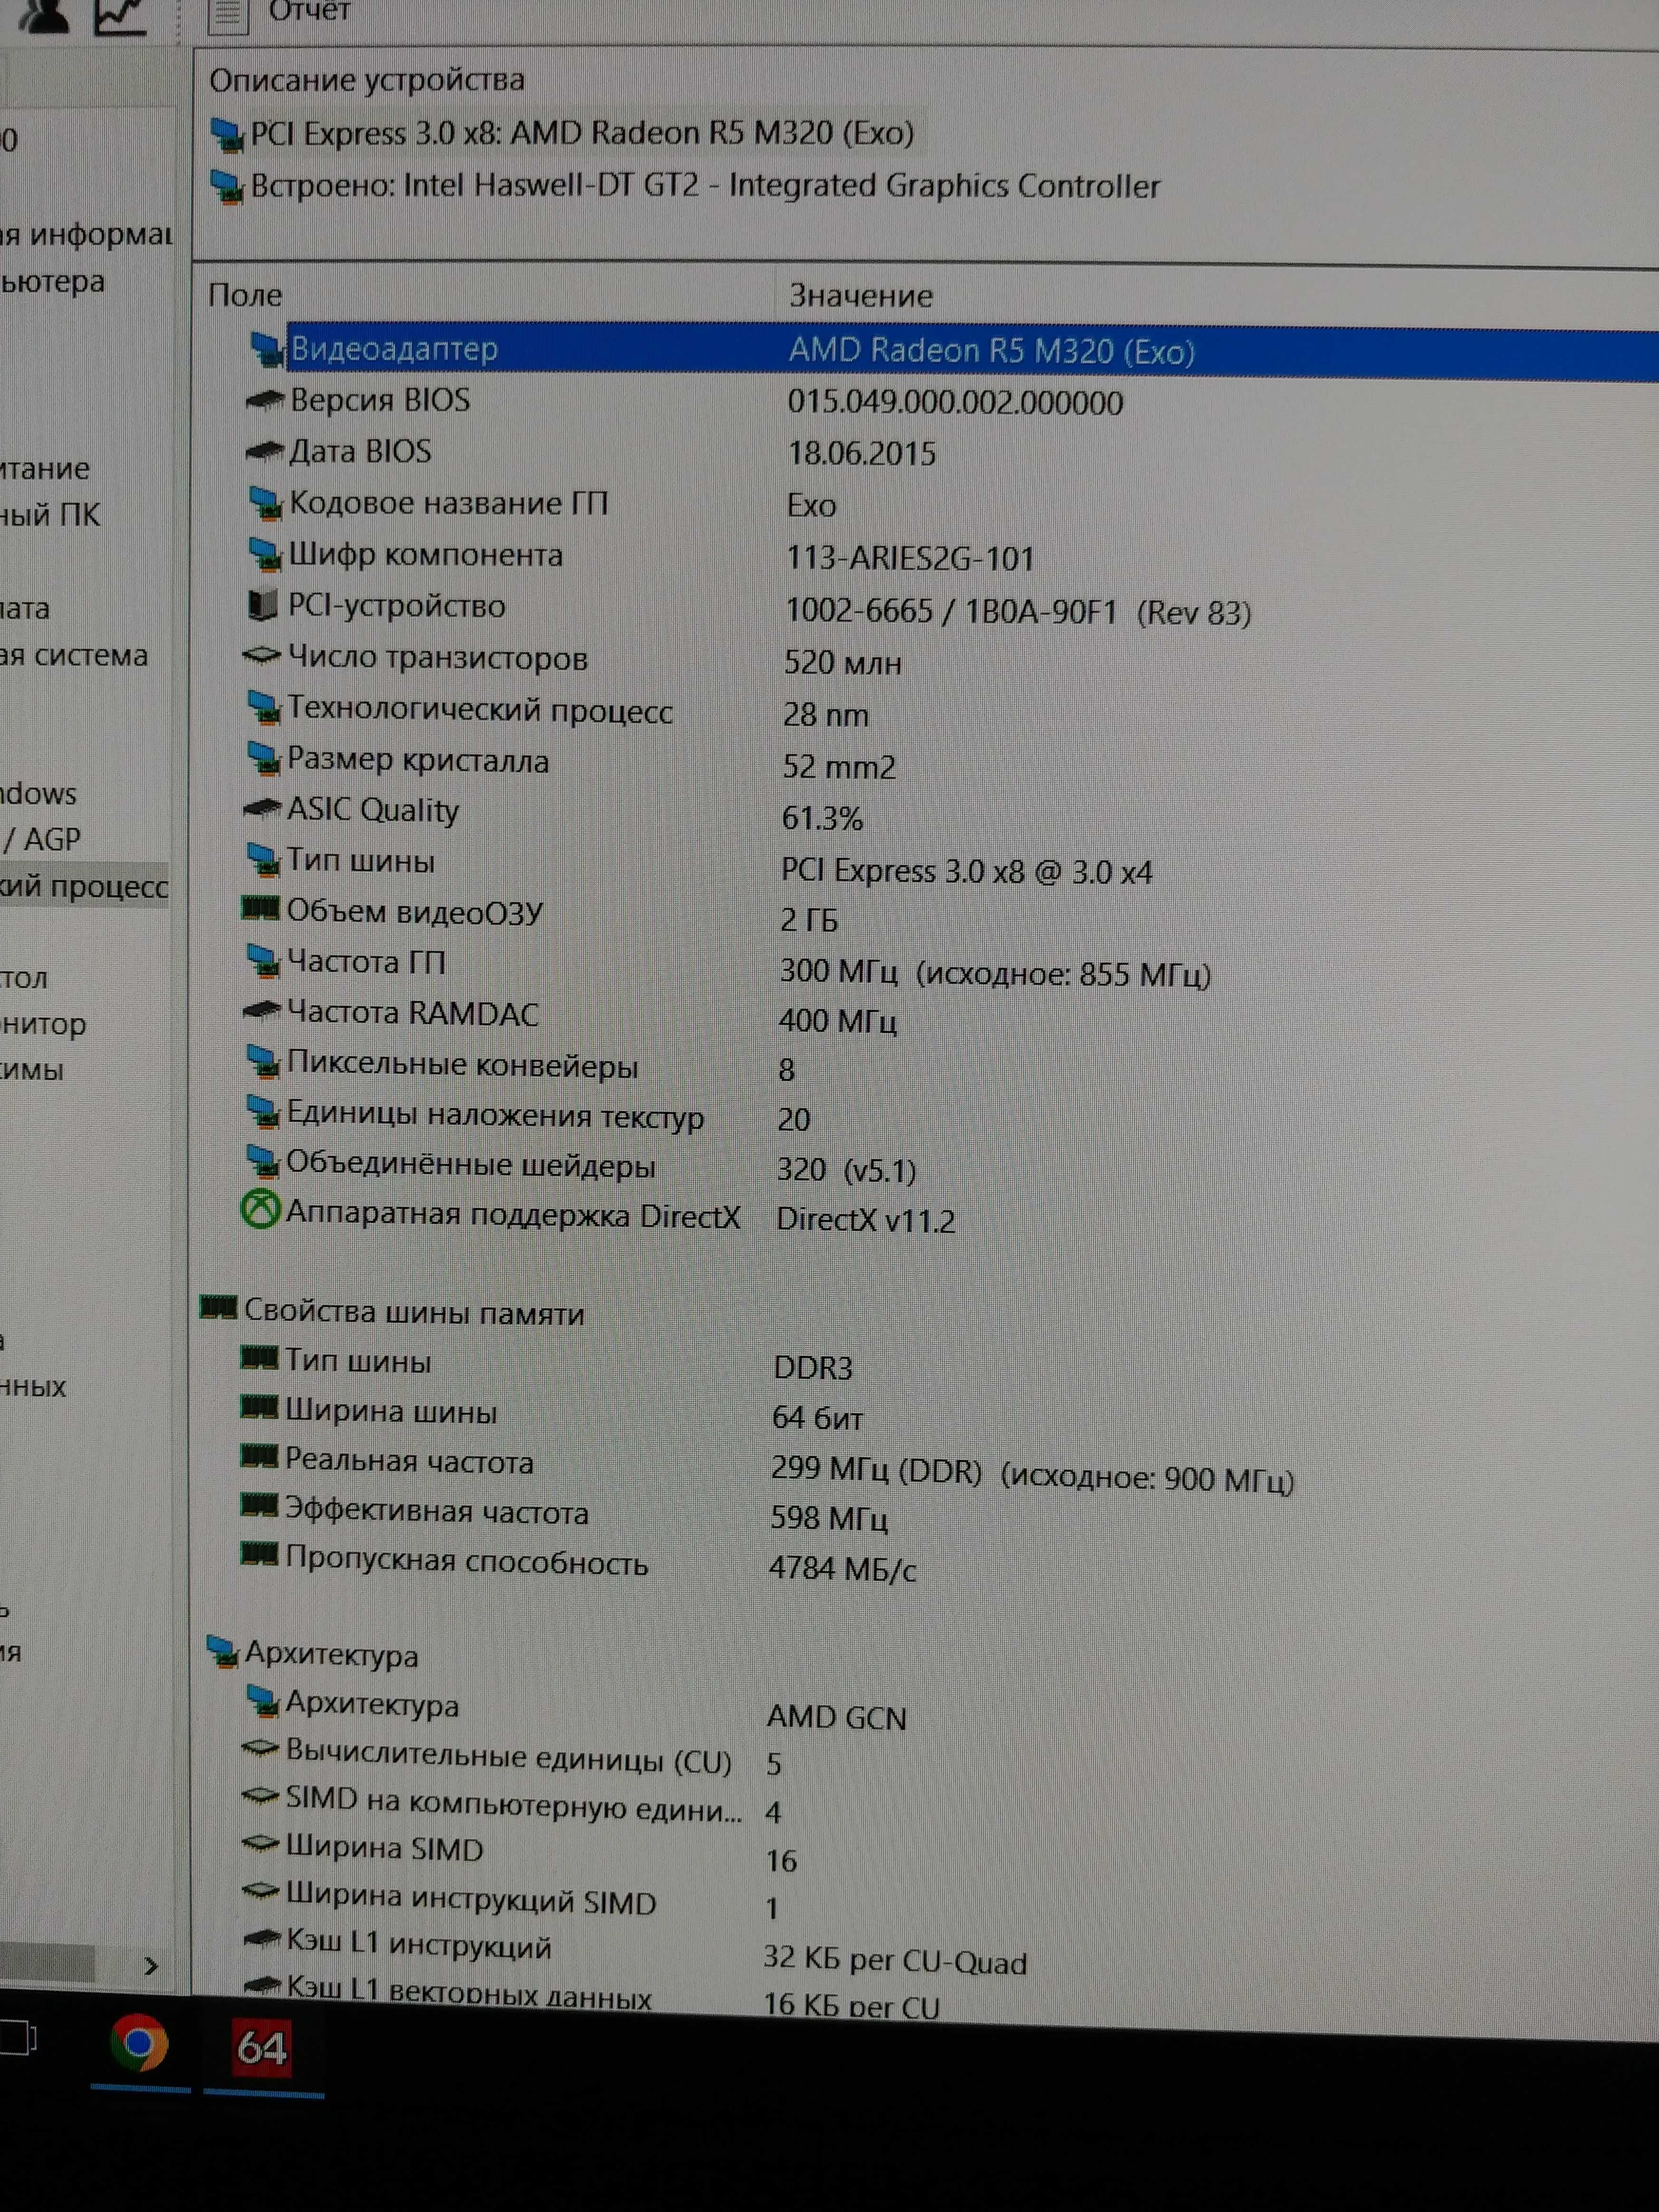1659x2212 pixels.
Task: Click icon beside Встроено Intel Haswell entry
Action: pos(227,187)
